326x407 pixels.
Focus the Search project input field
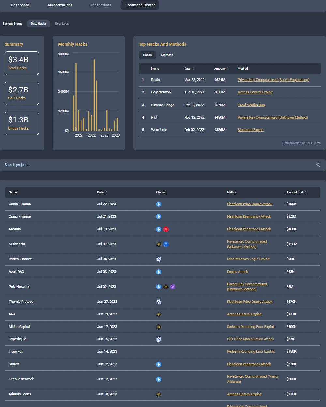tap(156, 165)
